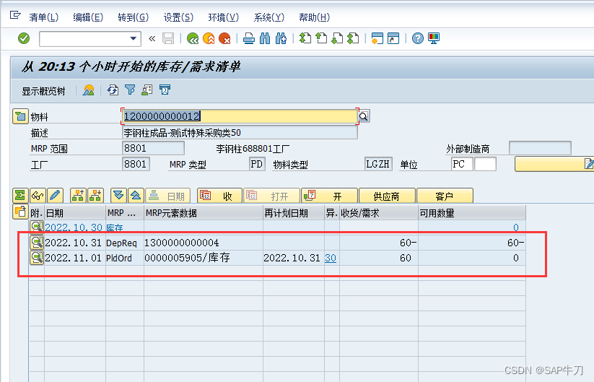
Task: Click the first order tree hierarchy icon
Action: 79,196
